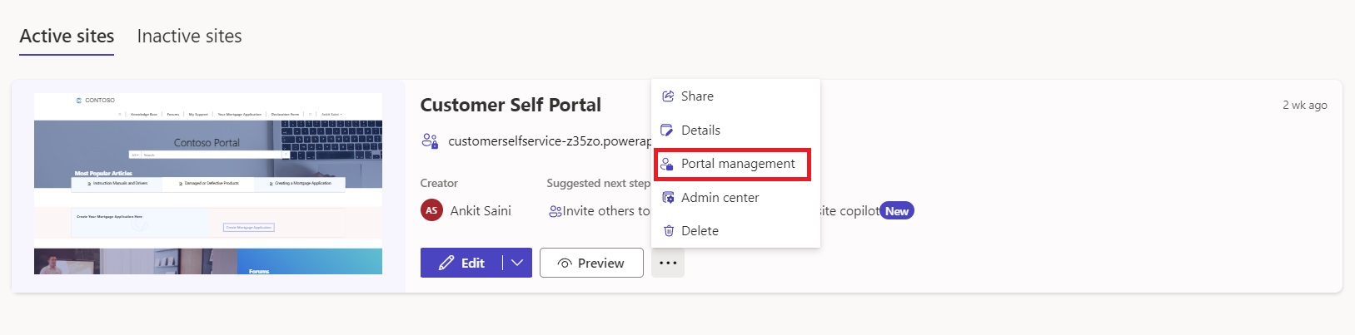Click the AS creator avatar
The width and height of the screenshot is (1355, 335).
[431, 211]
